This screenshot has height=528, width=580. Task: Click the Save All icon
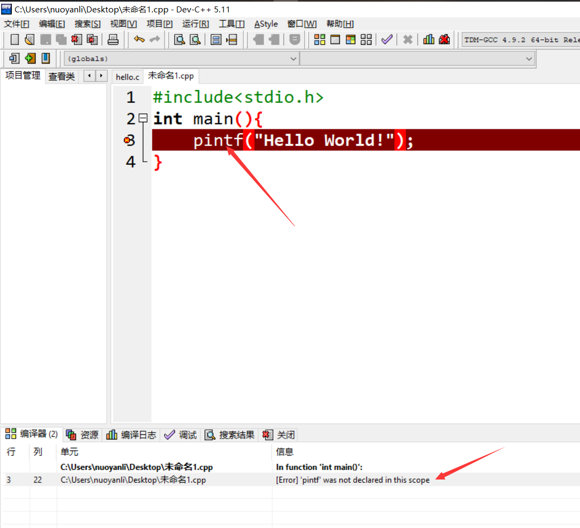click(x=61, y=39)
